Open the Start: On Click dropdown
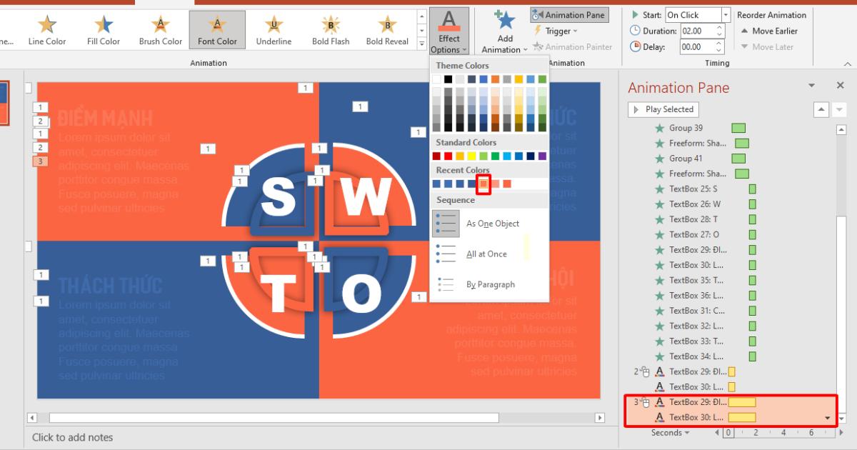 click(x=726, y=14)
